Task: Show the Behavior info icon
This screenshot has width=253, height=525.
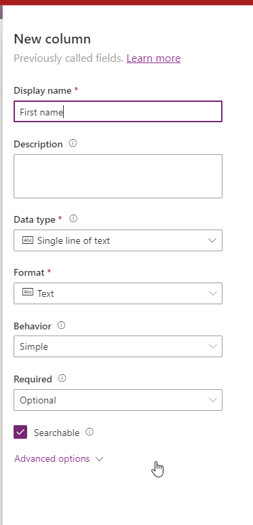Action: coord(62,325)
